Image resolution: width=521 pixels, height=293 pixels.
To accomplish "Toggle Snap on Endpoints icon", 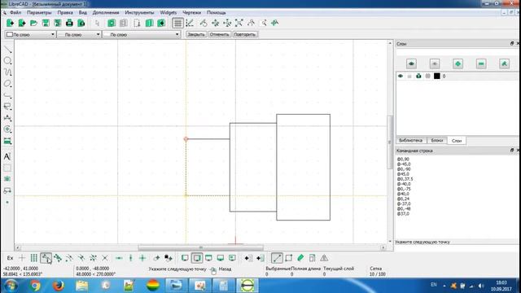I will (x=46, y=258).
